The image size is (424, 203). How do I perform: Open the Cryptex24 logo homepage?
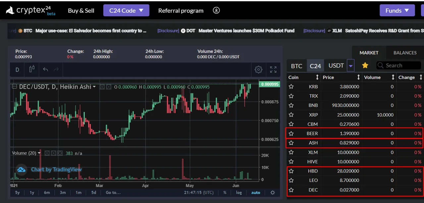31,11
